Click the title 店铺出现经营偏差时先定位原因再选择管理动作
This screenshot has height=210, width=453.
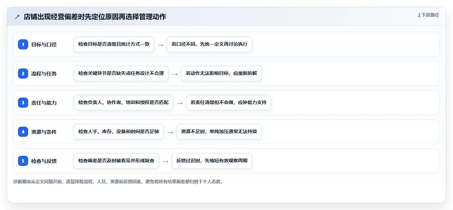tap(95, 17)
